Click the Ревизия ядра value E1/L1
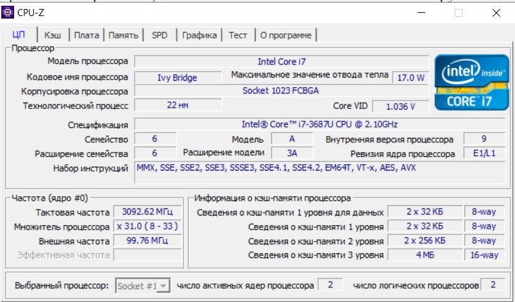 [x=484, y=153]
